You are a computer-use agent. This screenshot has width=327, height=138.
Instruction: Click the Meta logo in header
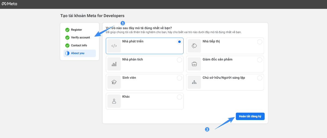(9, 4)
